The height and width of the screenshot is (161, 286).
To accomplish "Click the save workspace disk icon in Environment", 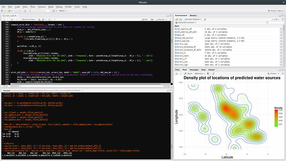I will click(180, 19).
